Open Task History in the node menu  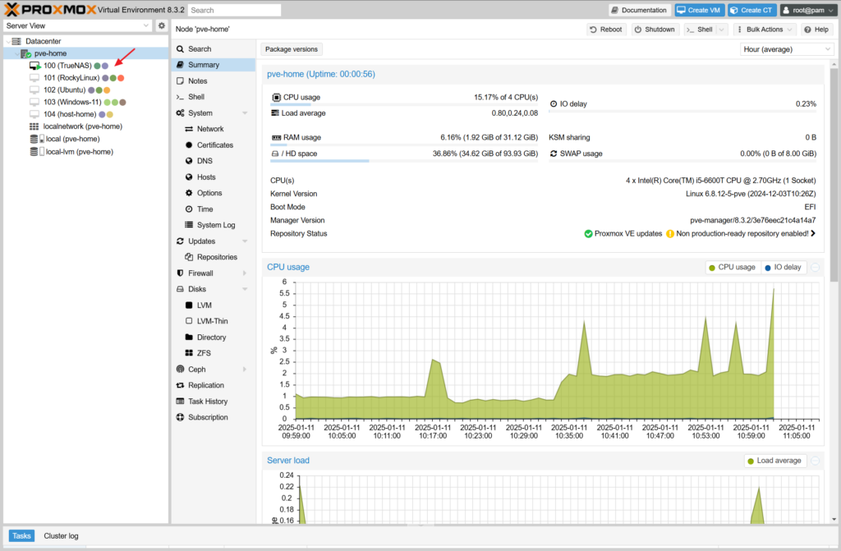point(207,402)
